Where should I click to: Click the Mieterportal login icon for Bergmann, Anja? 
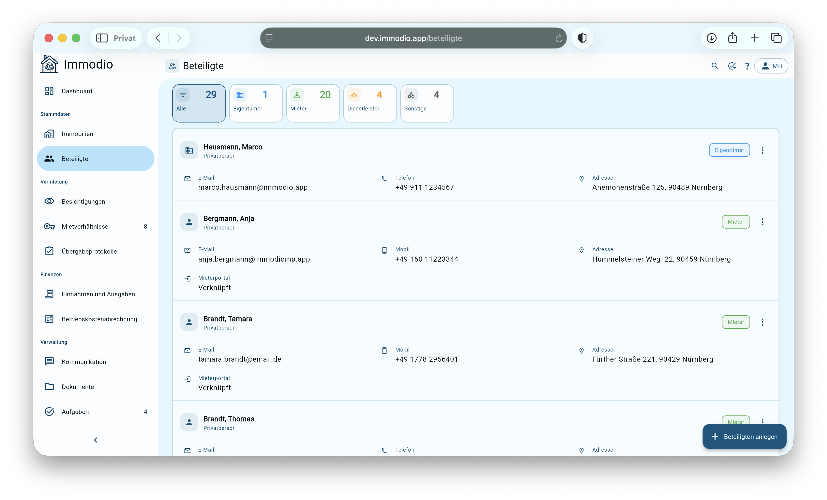188,279
